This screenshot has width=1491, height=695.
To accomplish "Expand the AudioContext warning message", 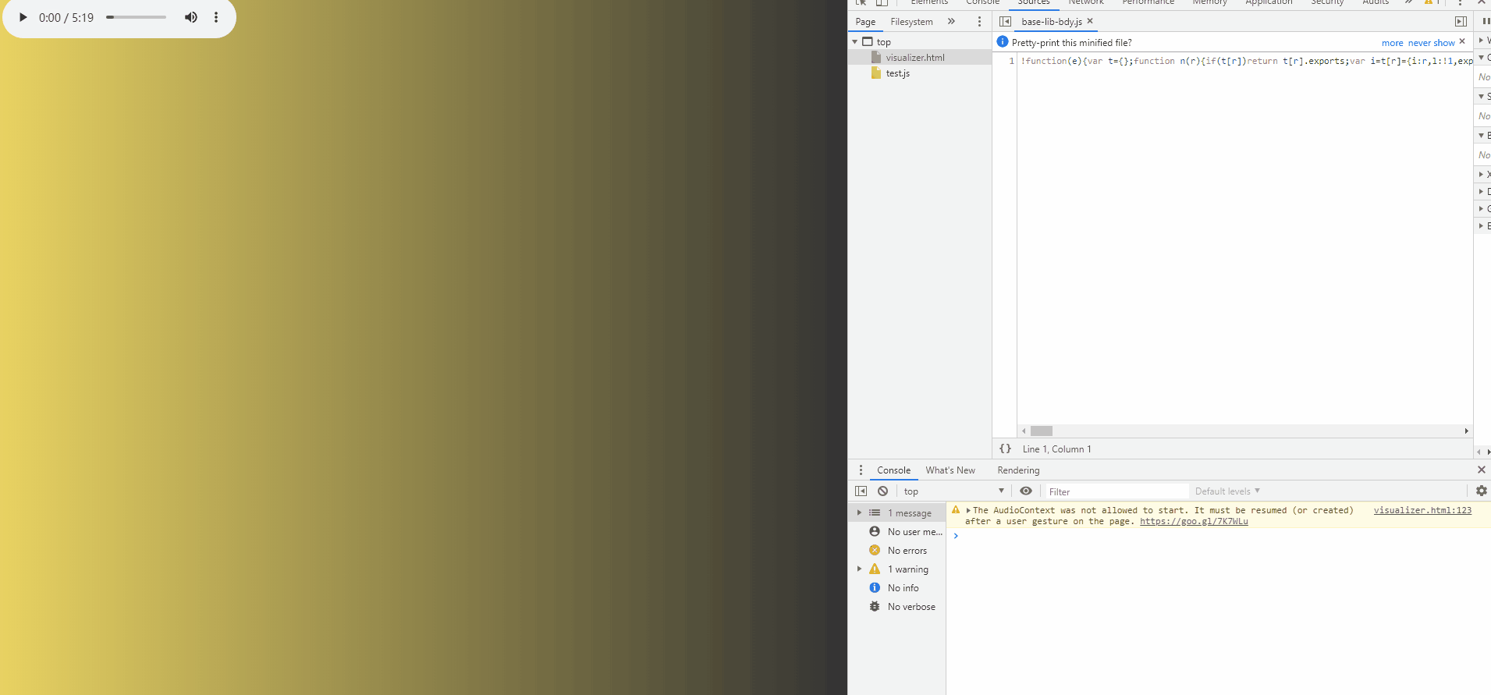I will pyautogui.click(x=968, y=511).
